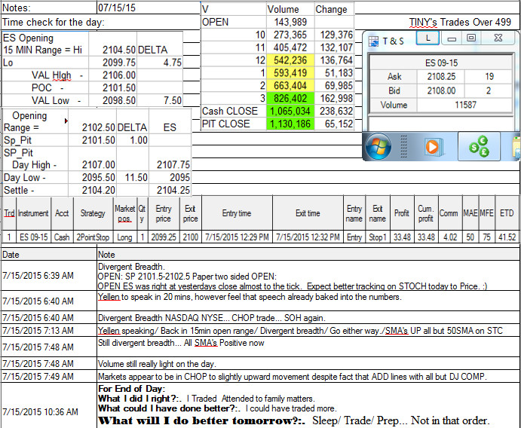
Task: Maximize the T & S window
Action: click(x=470, y=38)
